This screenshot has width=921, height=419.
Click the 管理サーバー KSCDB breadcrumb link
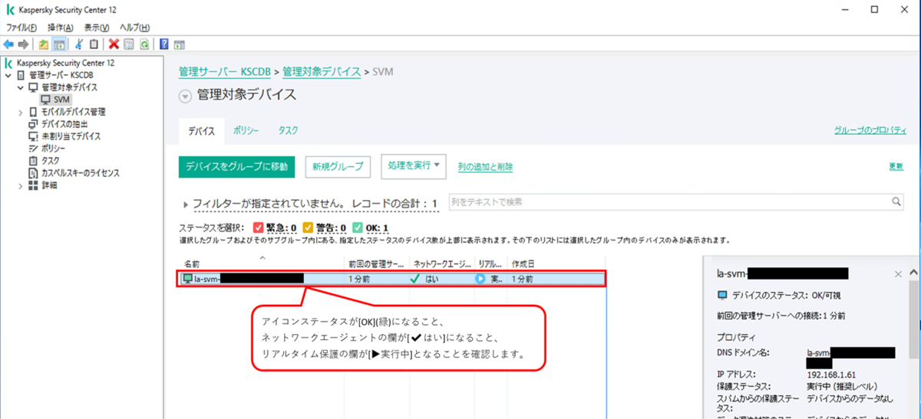[x=224, y=71]
